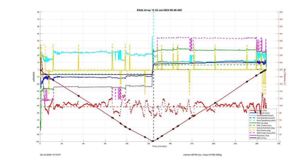Click the '210' tick on the Time axis
The width and height of the screenshot is (308, 159).
pos(192,144)
